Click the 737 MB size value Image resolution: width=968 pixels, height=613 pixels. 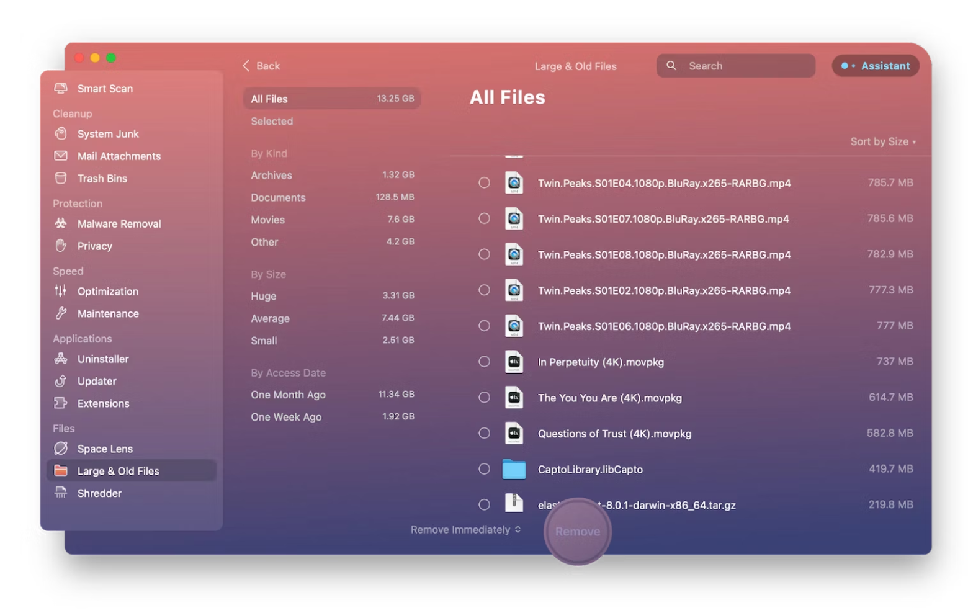(x=894, y=361)
